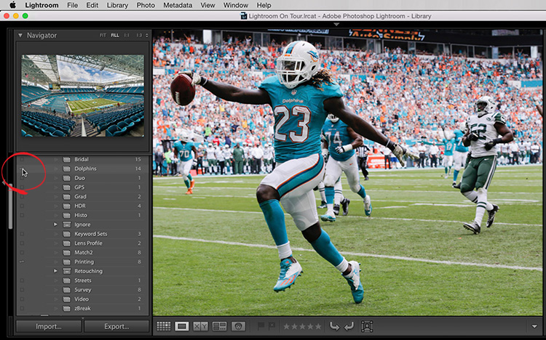Click the Streets collection icon
Viewport: 546px width, 340px height.
click(66, 280)
